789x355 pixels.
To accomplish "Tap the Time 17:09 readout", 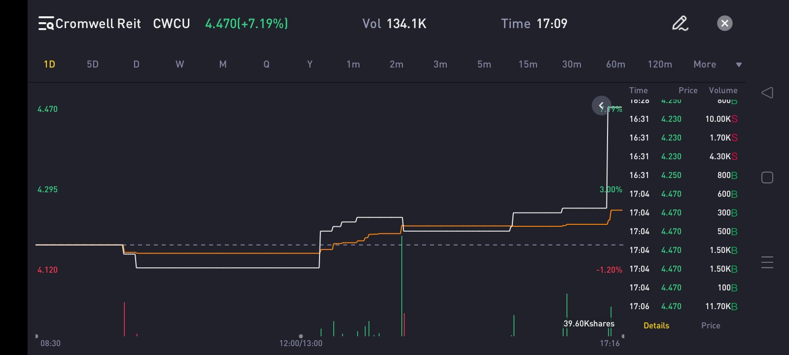I will point(534,24).
